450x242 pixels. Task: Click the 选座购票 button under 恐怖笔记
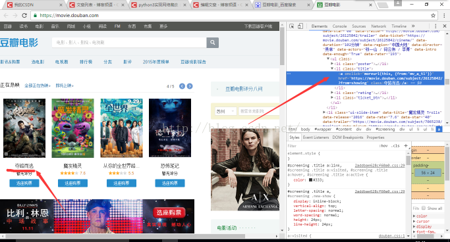coord(169,183)
